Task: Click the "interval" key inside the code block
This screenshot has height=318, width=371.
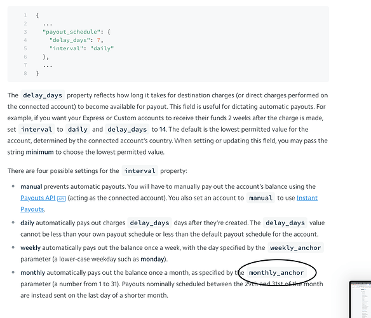Action: [68, 48]
